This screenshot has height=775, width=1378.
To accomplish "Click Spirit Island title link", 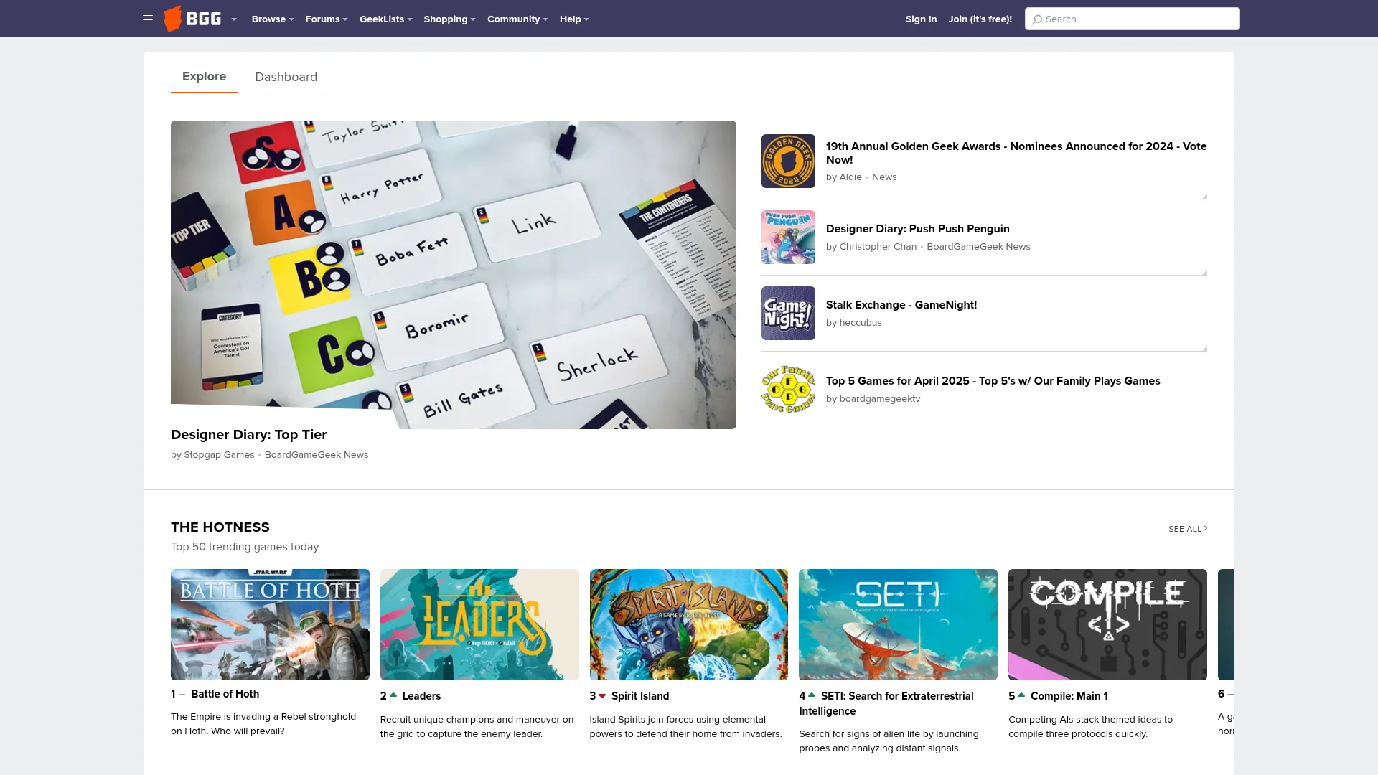I will tap(640, 696).
